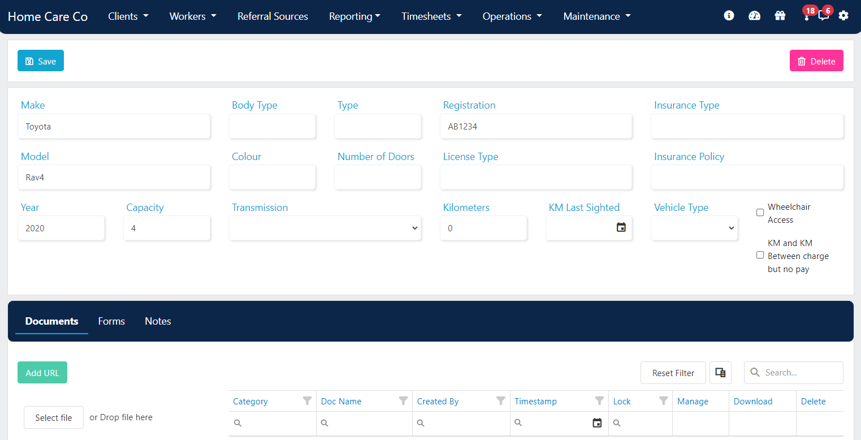The image size is (861, 440).
Task: Click the Download column header
Action: click(753, 401)
